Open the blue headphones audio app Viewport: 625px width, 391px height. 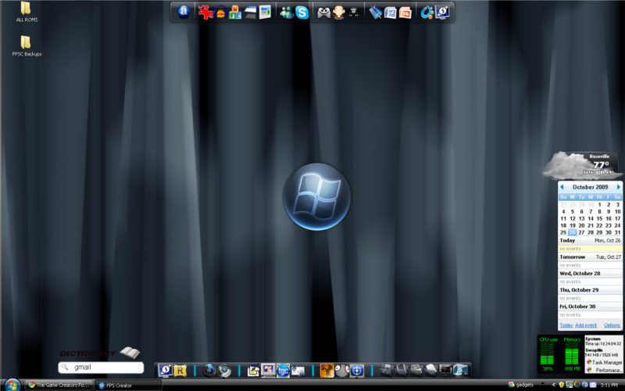pyautogui.click(x=220, y=13)
